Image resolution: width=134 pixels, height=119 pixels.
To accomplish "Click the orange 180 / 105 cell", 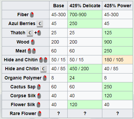I will [x=117, y=60].
